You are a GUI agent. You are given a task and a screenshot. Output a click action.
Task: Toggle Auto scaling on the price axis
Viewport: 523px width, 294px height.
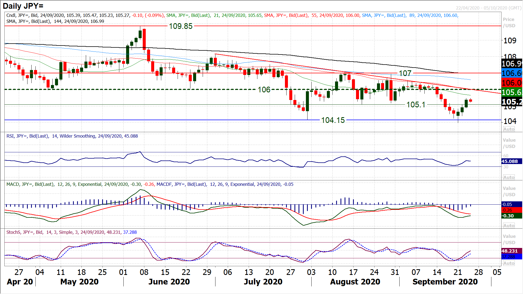point(509,129)
